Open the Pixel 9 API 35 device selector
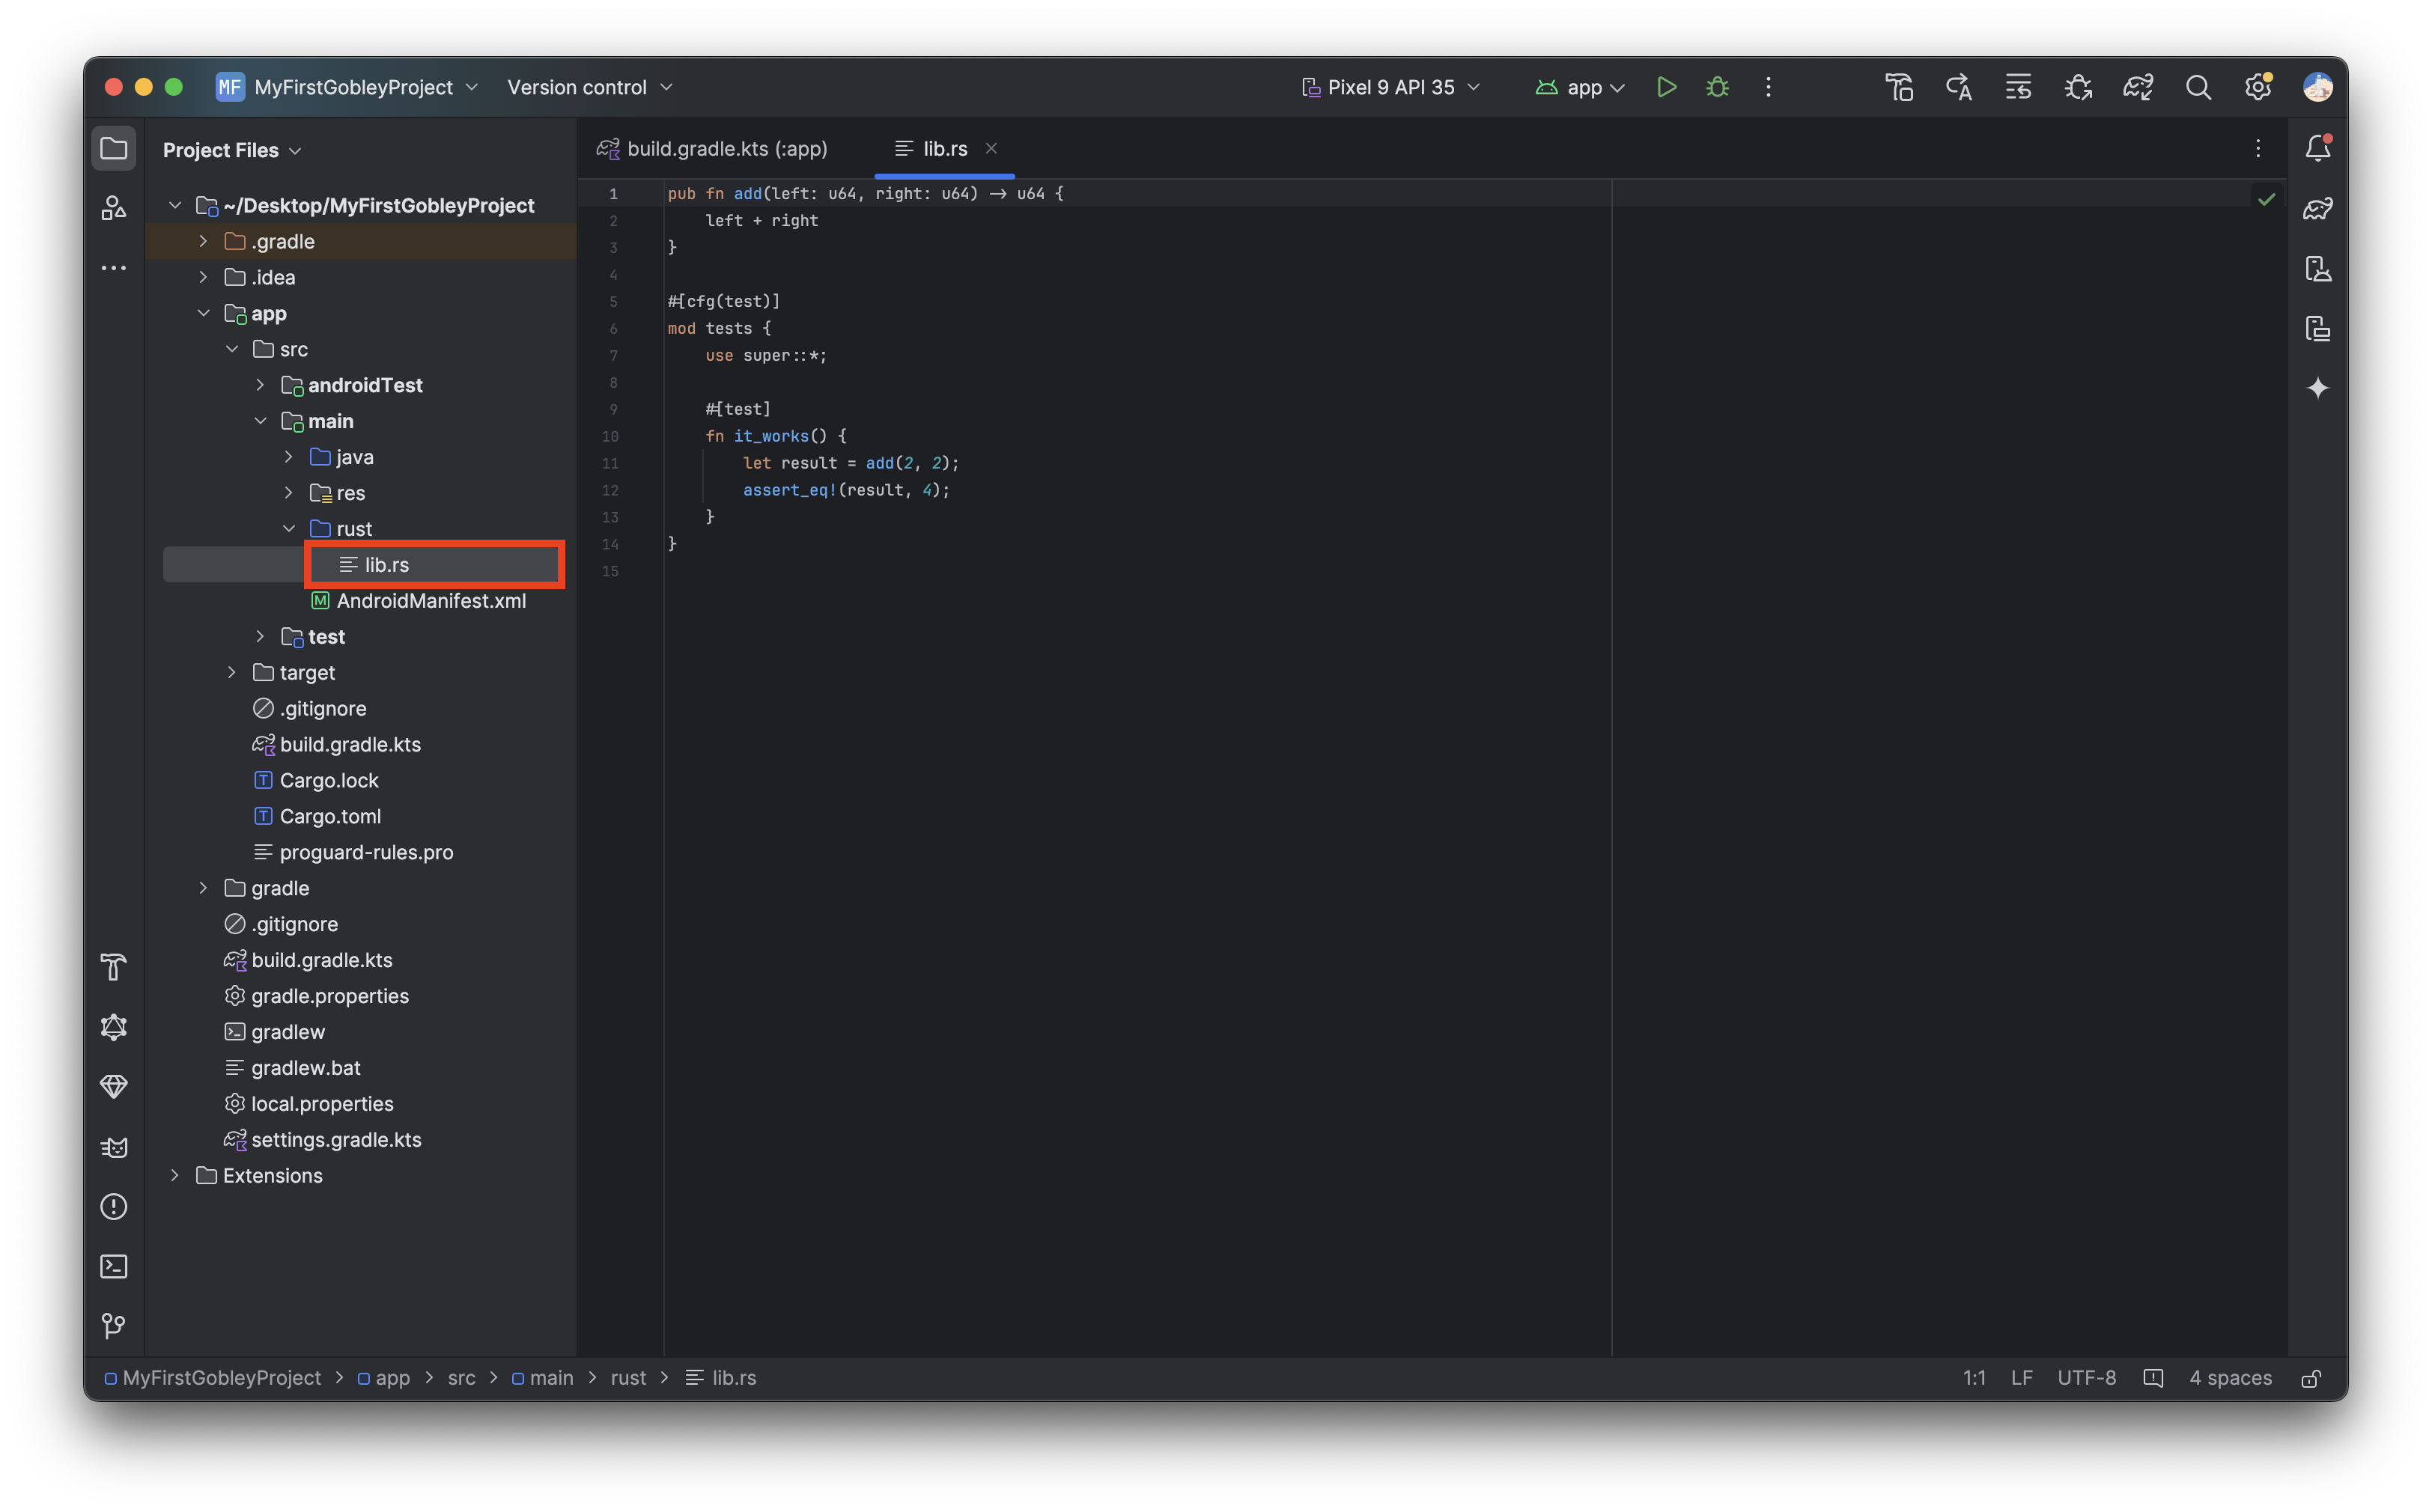2432x1512 pixels. pos(1390,87)
